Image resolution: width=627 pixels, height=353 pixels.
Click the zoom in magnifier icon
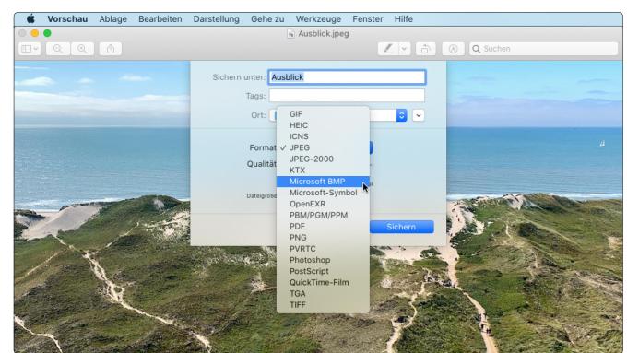coord(82,49)
